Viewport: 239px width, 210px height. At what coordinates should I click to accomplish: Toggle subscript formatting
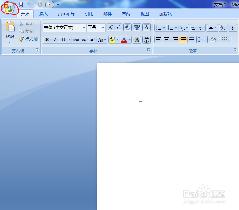click(x=84, y=40)
